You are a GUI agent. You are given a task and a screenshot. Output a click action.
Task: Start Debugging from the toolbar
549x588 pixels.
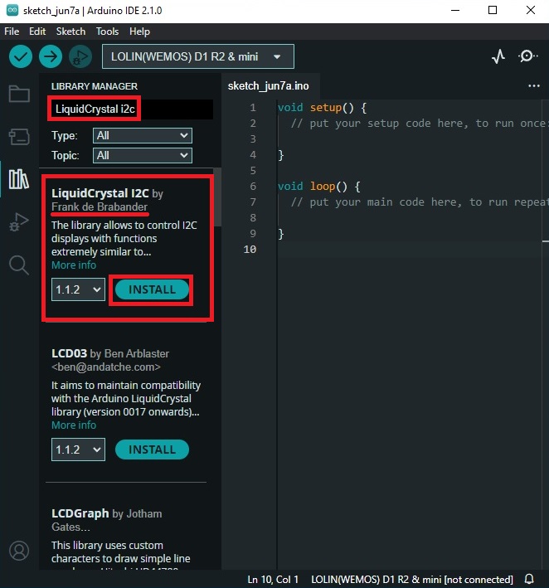click(80, 56)
